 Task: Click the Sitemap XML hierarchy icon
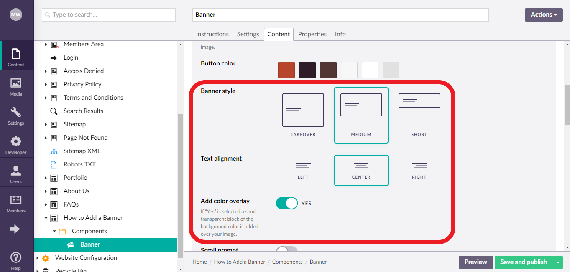[54, 151]
